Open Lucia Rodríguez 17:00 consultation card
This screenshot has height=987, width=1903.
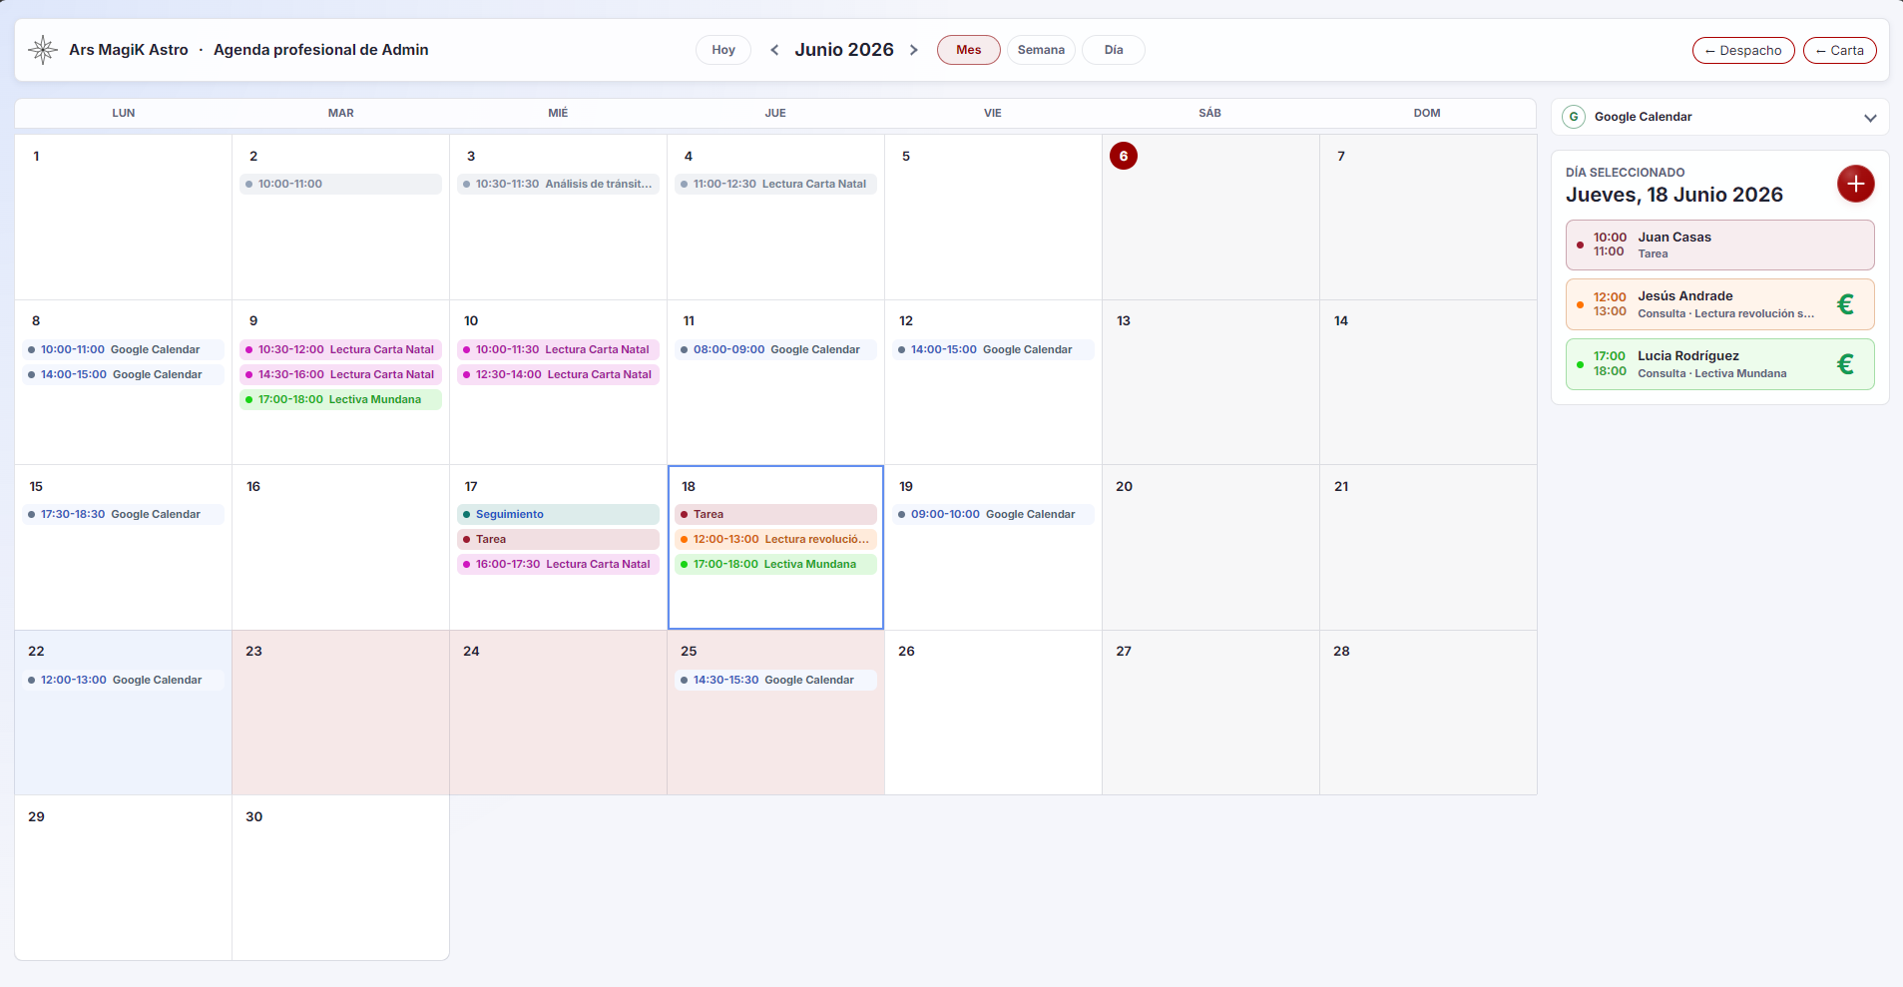coord(1719,364)
